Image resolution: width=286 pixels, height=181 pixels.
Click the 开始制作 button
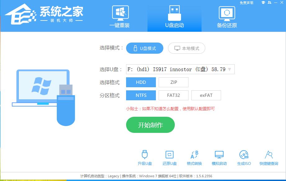click(x=150, y=125)
